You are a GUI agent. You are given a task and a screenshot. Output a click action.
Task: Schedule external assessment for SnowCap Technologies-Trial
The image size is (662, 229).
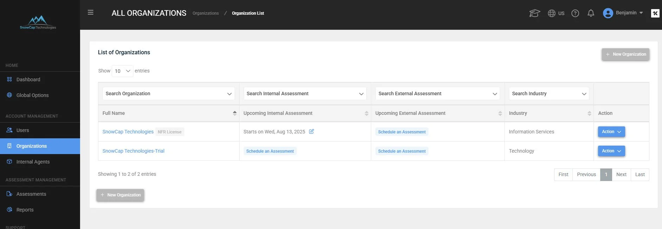point(402,151)
